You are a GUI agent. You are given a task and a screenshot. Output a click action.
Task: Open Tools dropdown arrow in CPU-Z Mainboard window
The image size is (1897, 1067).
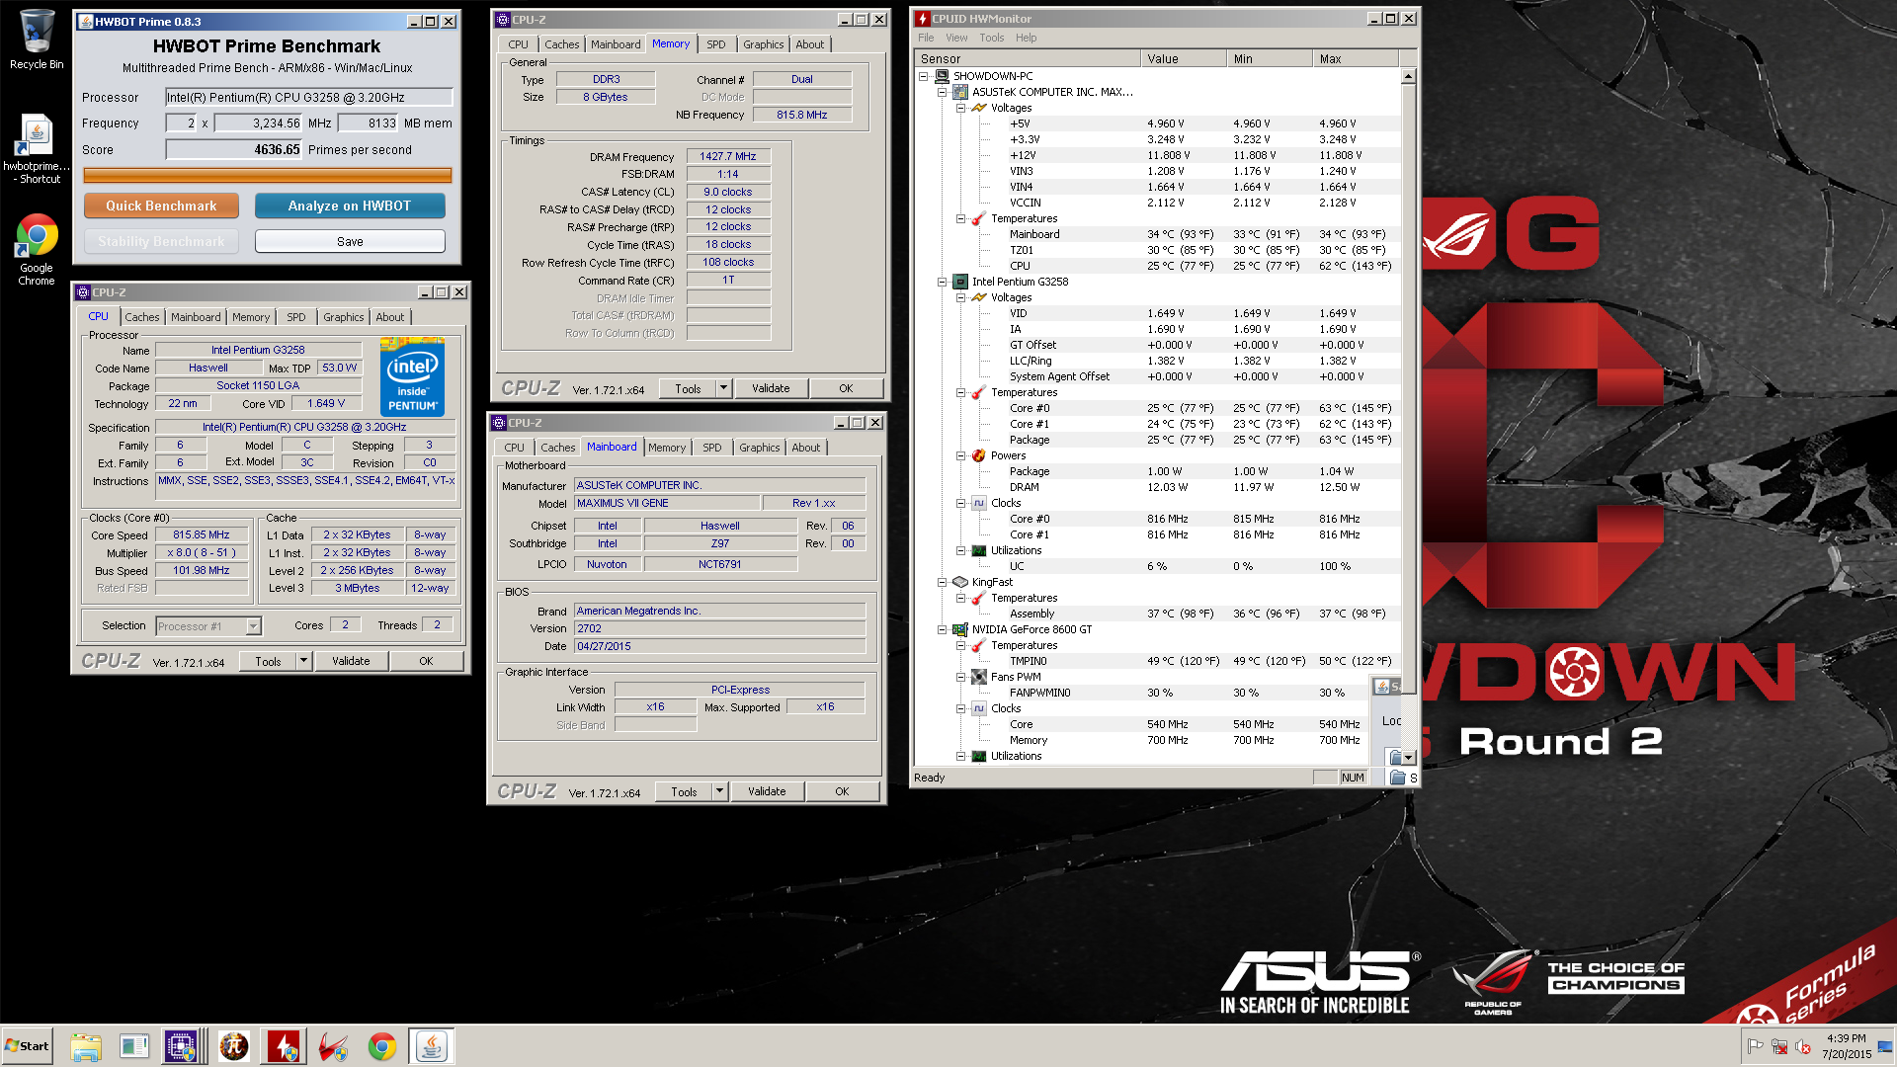click(x=719, y=791)
